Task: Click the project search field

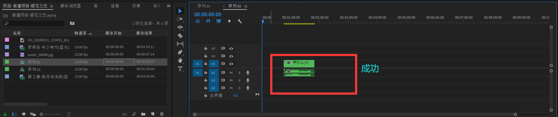Action: click(x=34, y=23)
